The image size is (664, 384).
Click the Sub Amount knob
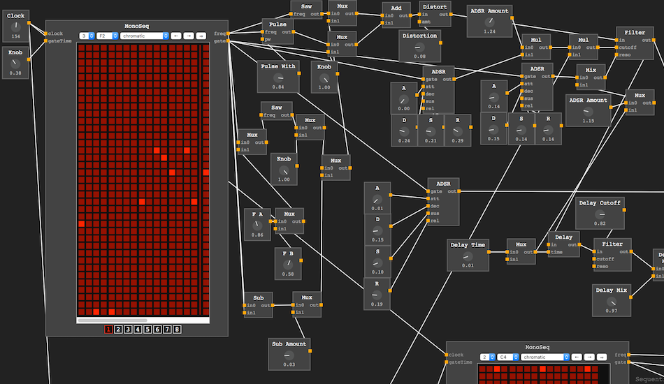[x=289, y=355]
